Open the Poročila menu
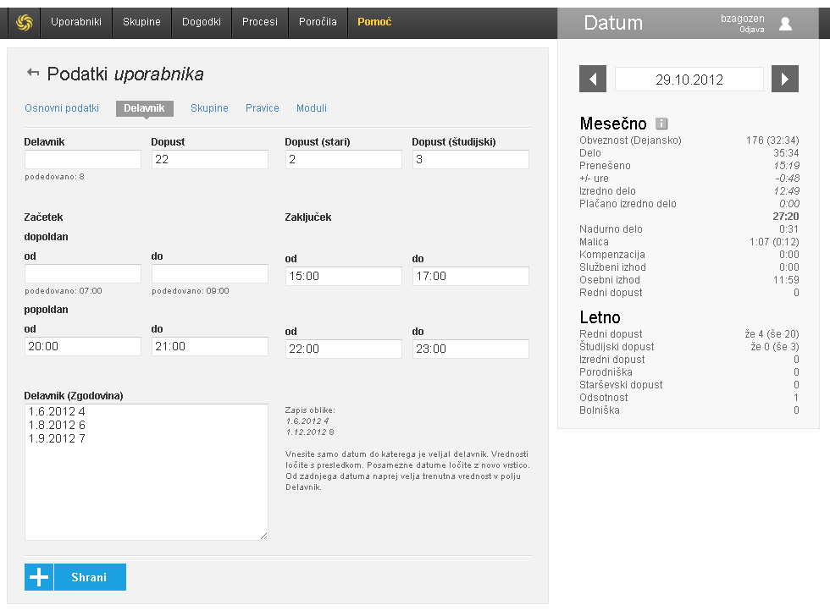The width and height of the screenshot is (830, 616). tap(318, 22)
